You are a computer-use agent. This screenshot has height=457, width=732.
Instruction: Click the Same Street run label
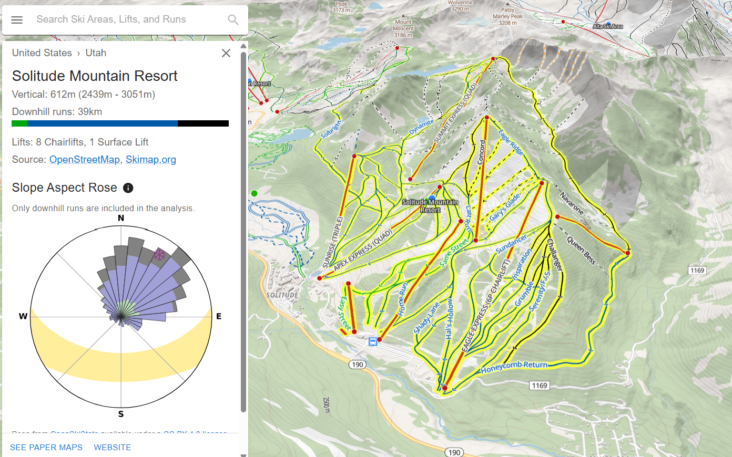pyautogui.click(x=453, y=253)
